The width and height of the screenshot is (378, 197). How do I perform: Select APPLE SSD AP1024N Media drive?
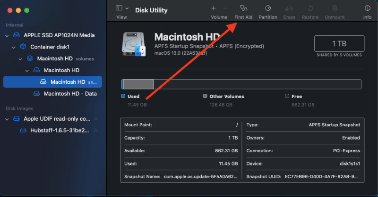[x=59, y=35]
